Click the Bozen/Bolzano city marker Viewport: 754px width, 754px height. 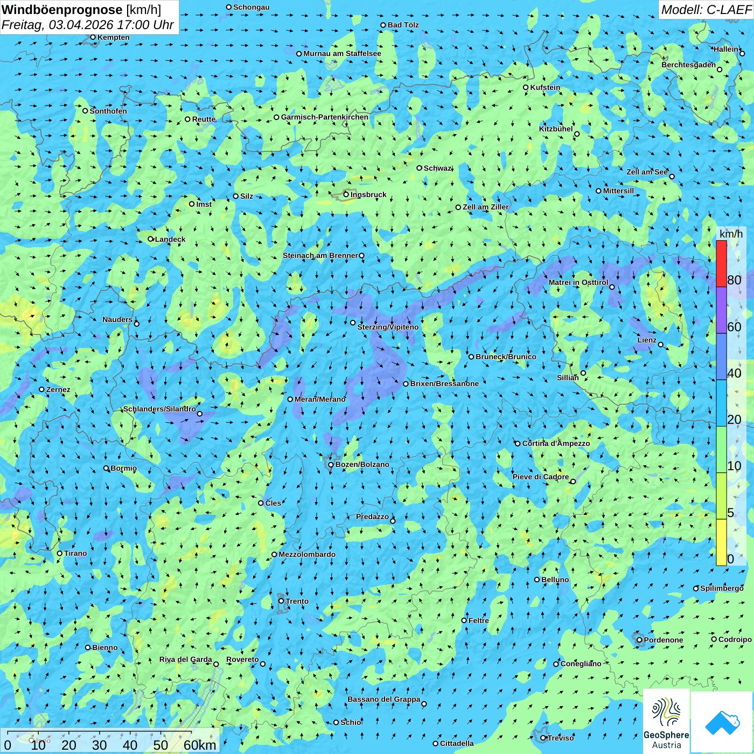click(x=331, y=465)
